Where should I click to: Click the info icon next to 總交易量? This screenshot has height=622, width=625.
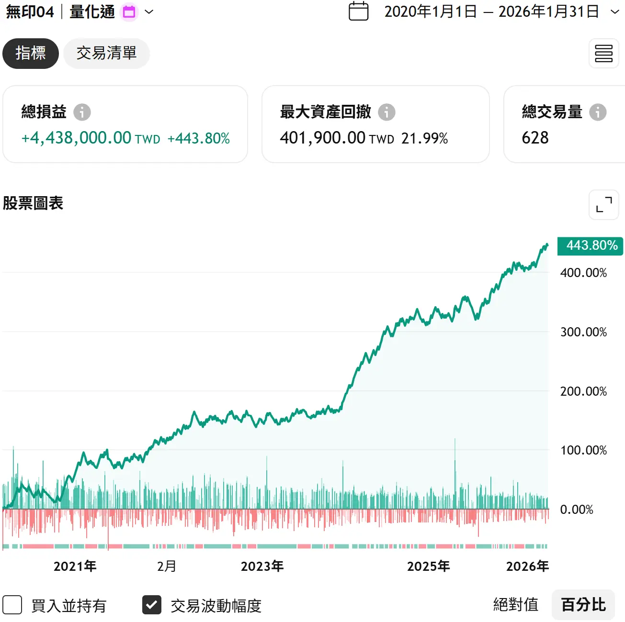click(x=597, y=112)
